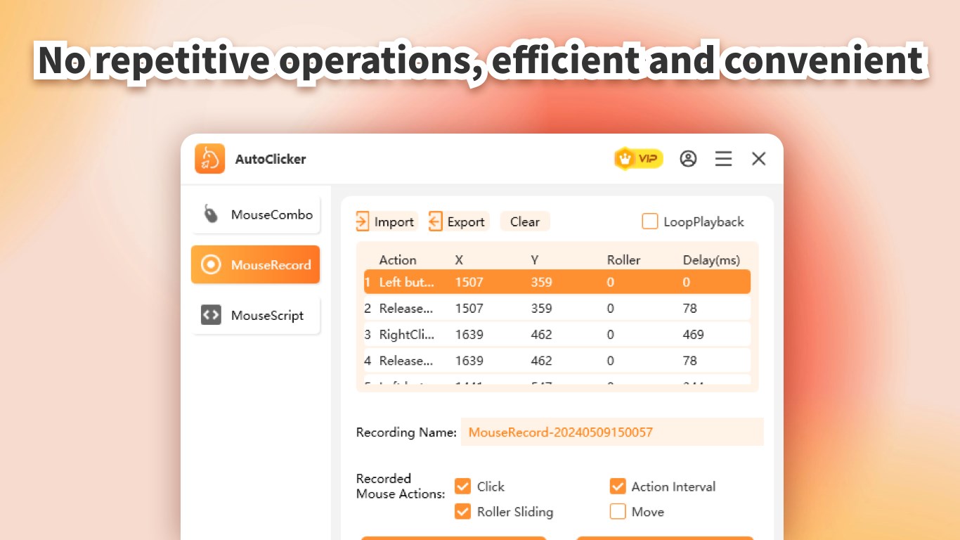Select row 3 'RightCli...' action
This screenshot has height=540, width=960.
coord(557,334)
